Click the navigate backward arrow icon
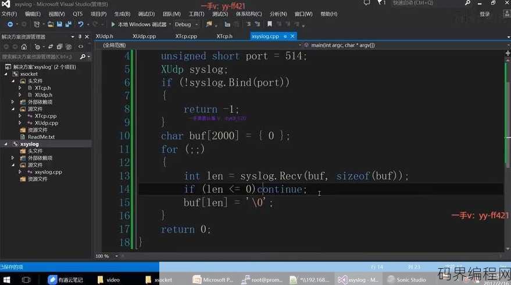511x285 pixels. pyautogui.click(x=10, y=24)
